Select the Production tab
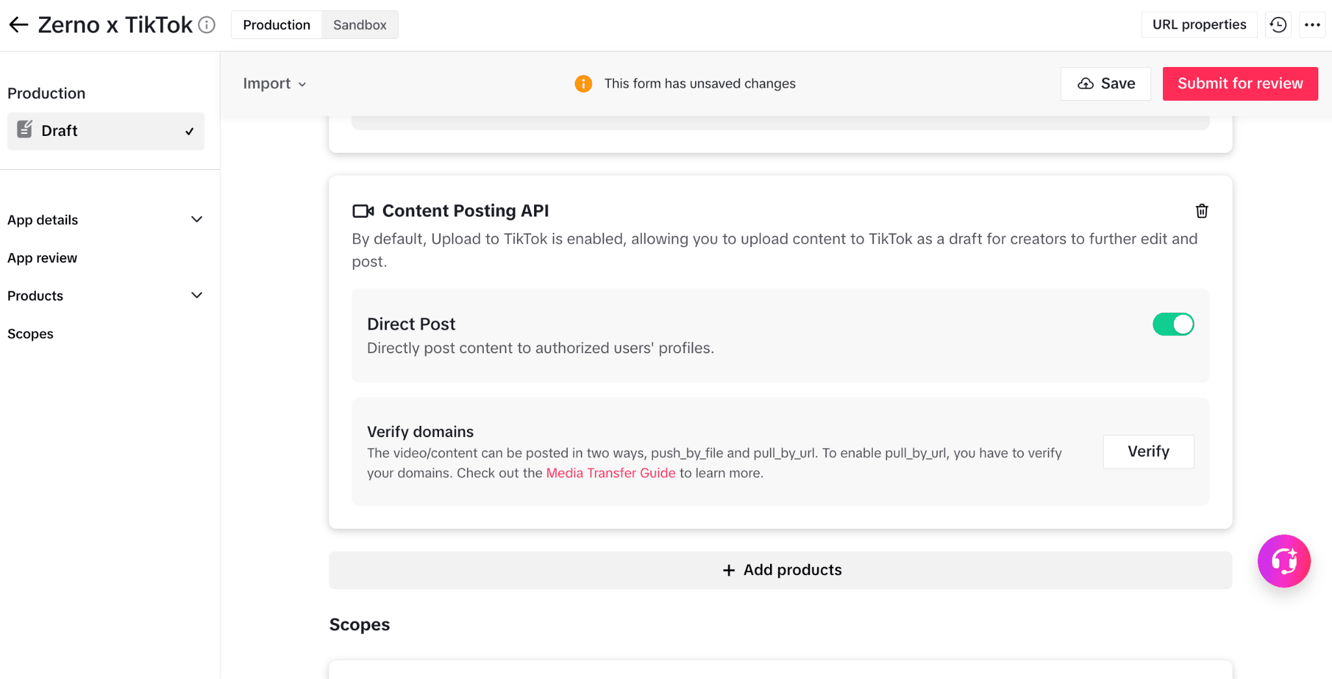The image size is (1332, 679). [276, 25]
